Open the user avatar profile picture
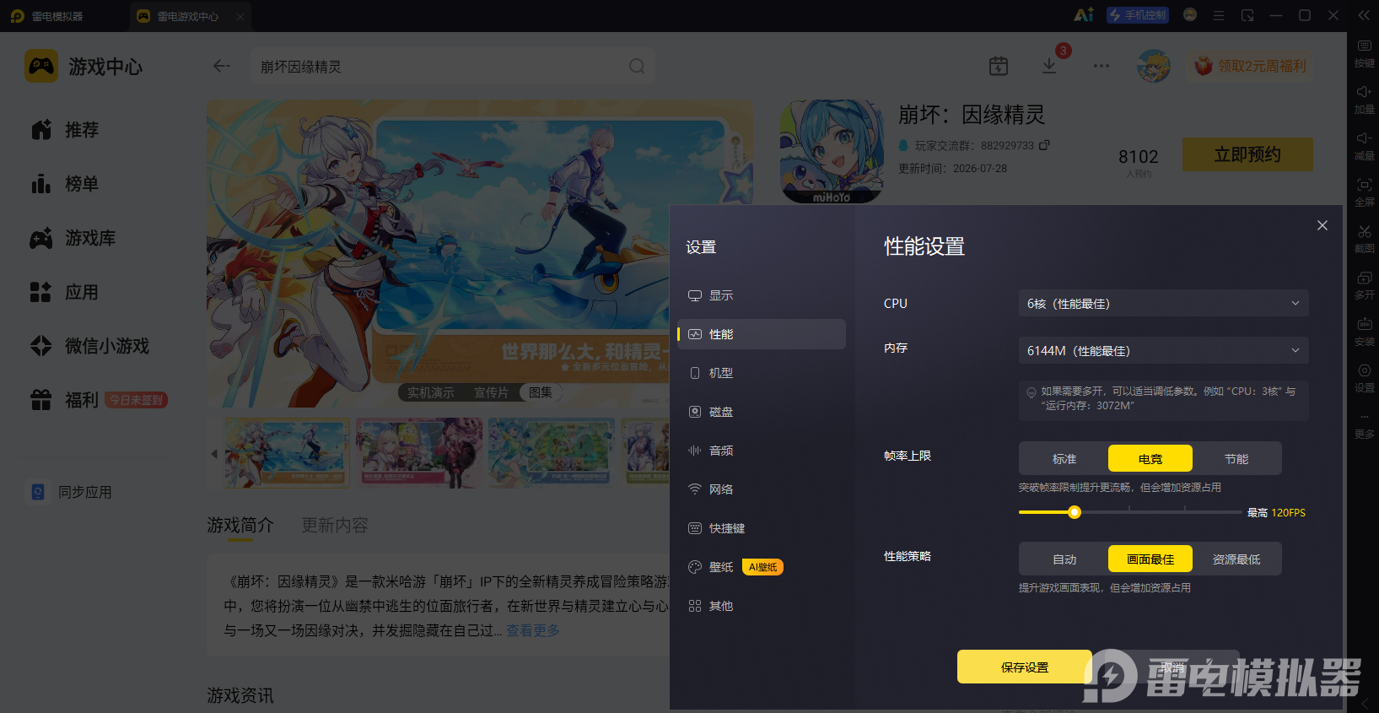The height and width of the screenshot is (713, 1379). [1153, 66]
